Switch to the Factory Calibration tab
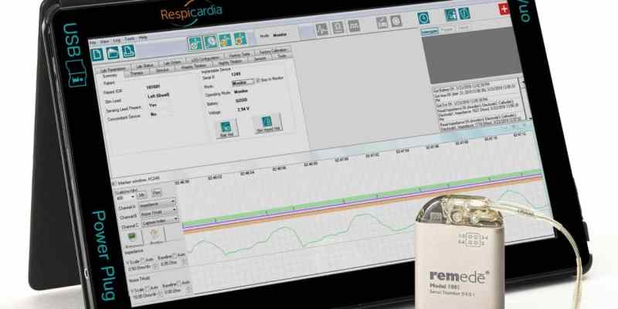The height and width of the screenshot is (309, 618). (275, 51)
